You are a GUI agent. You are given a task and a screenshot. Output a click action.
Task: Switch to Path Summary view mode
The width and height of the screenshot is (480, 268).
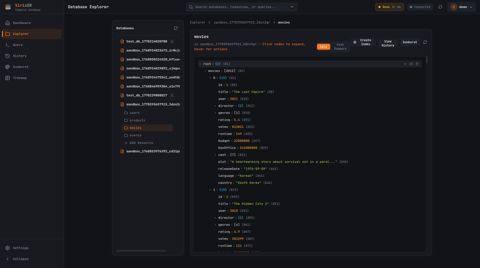[x=340, y=46]
